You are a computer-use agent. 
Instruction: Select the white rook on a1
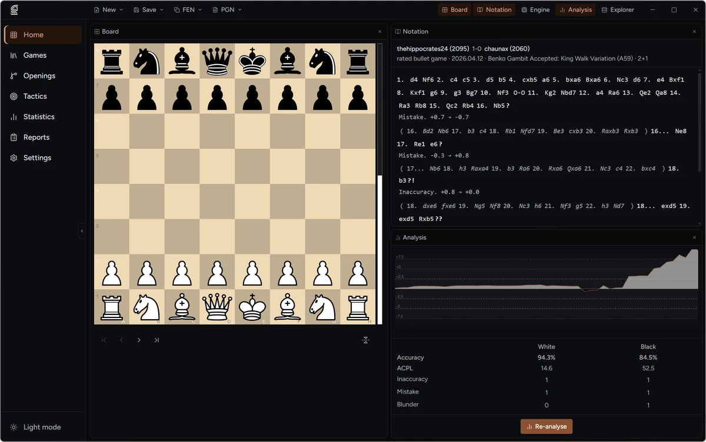click(x=112, y=307)
